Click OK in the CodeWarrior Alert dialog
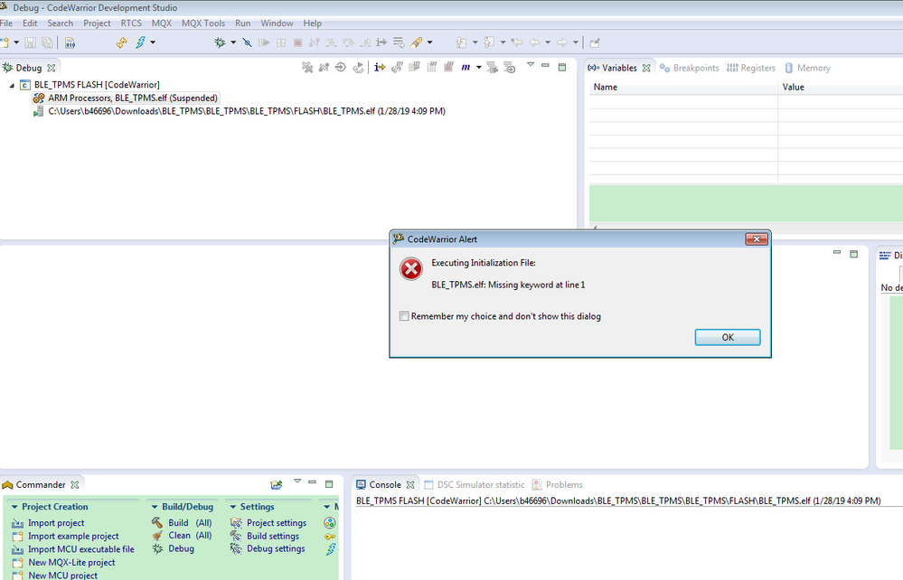The height and width of the screenshot is (580, 903). point(728,337)
